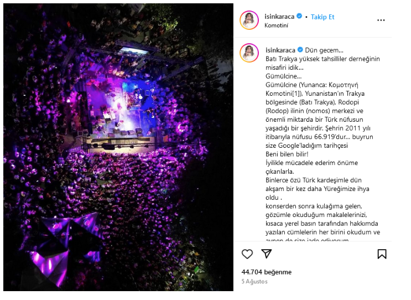Like the post with the heart icon
411x300 pixels.
pos(247,254)
